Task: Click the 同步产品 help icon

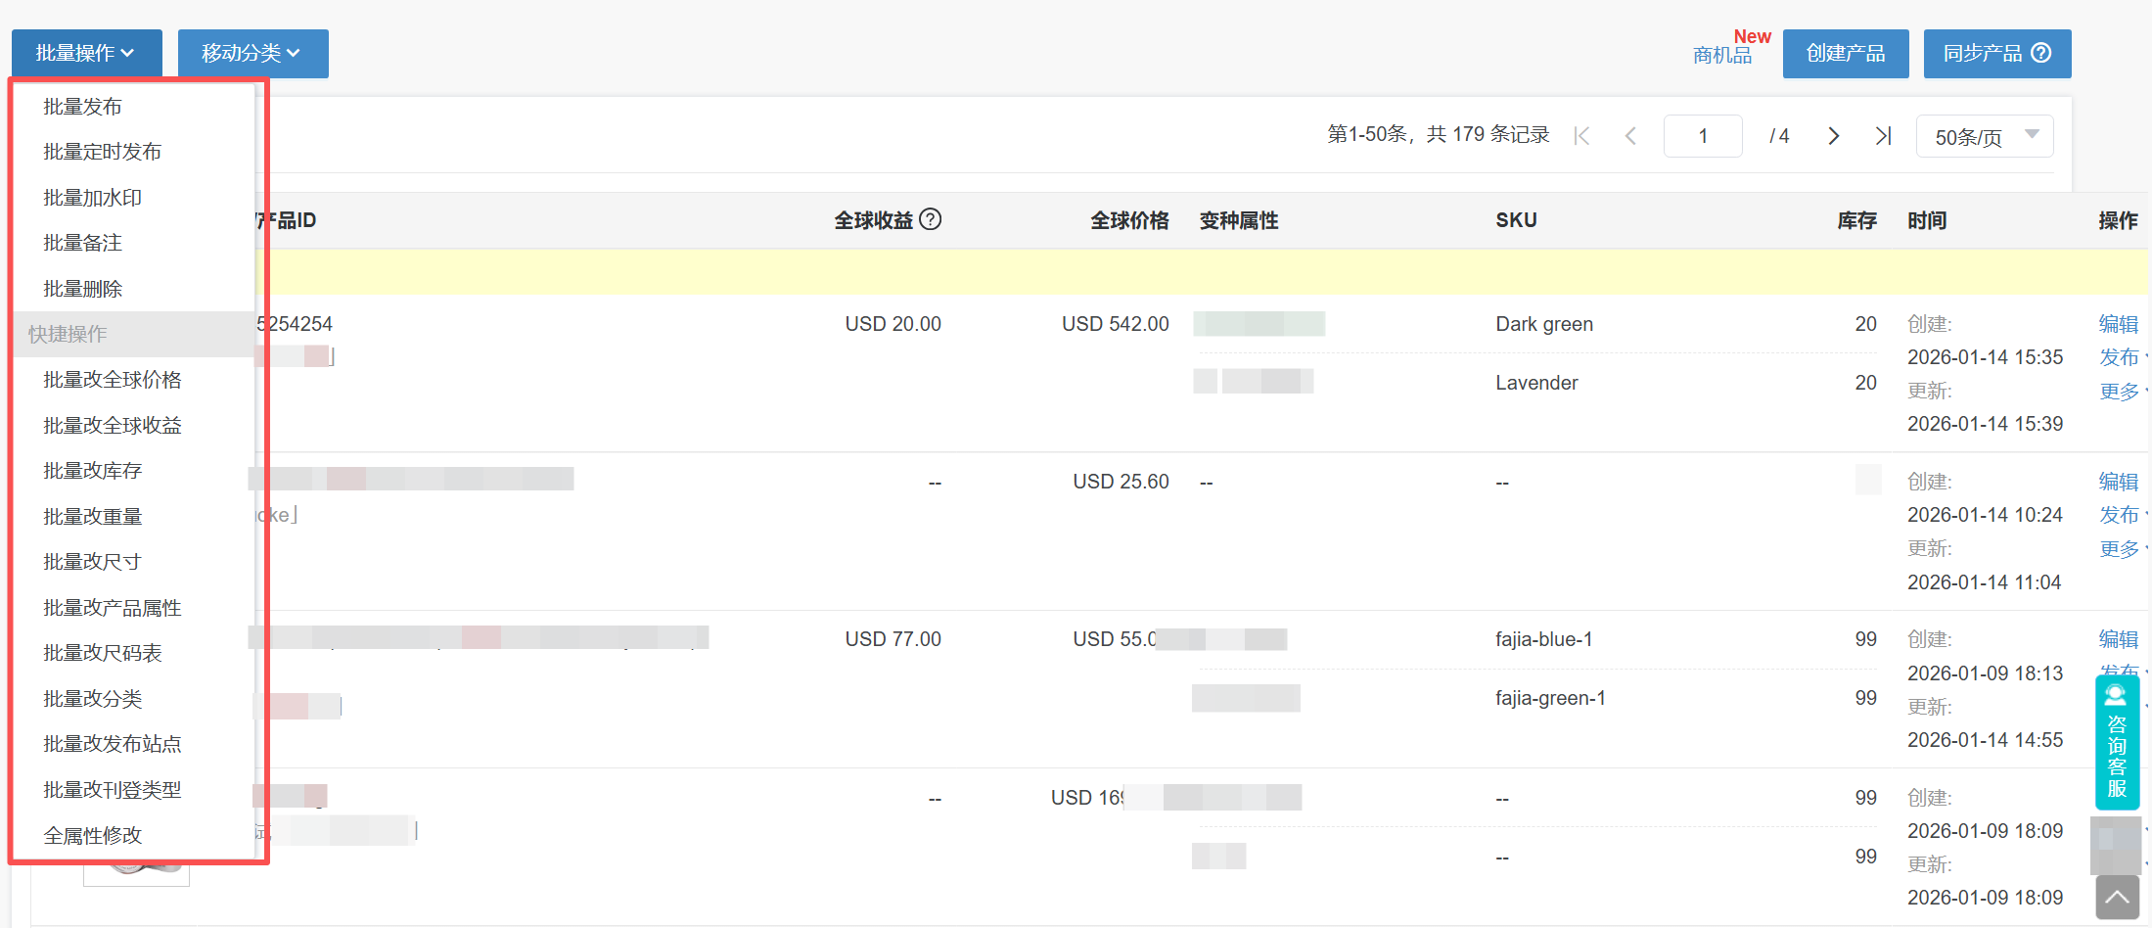Action: (x=2041, y=53)
